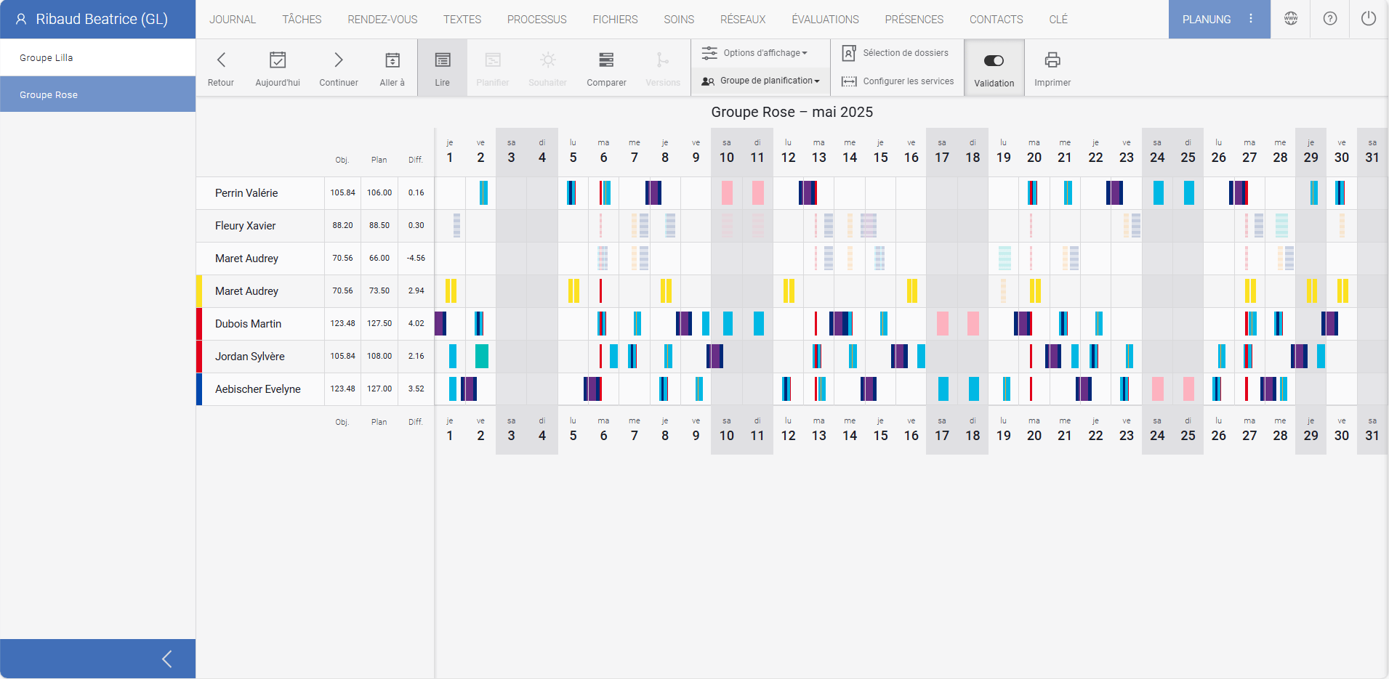Click the power logout icon
Image resolution: width=1389 pixels, height=679 pixels.
point(1369,19)
